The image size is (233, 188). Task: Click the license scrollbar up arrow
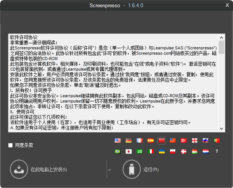(221, 38)
